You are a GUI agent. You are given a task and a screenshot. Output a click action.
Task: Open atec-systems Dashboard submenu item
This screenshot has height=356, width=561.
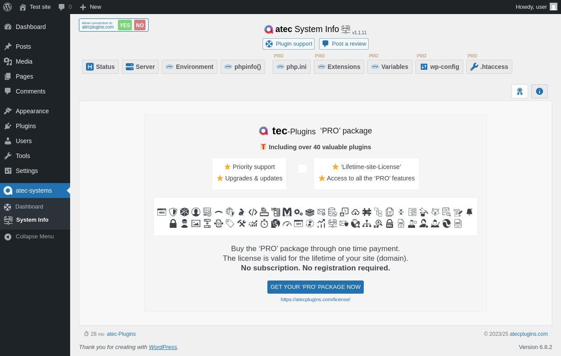tap(35, 207)
